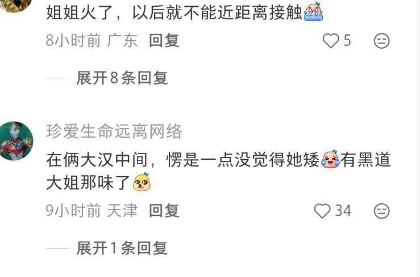Click timestamp 8小时前 广东

(x=92, y=41)
